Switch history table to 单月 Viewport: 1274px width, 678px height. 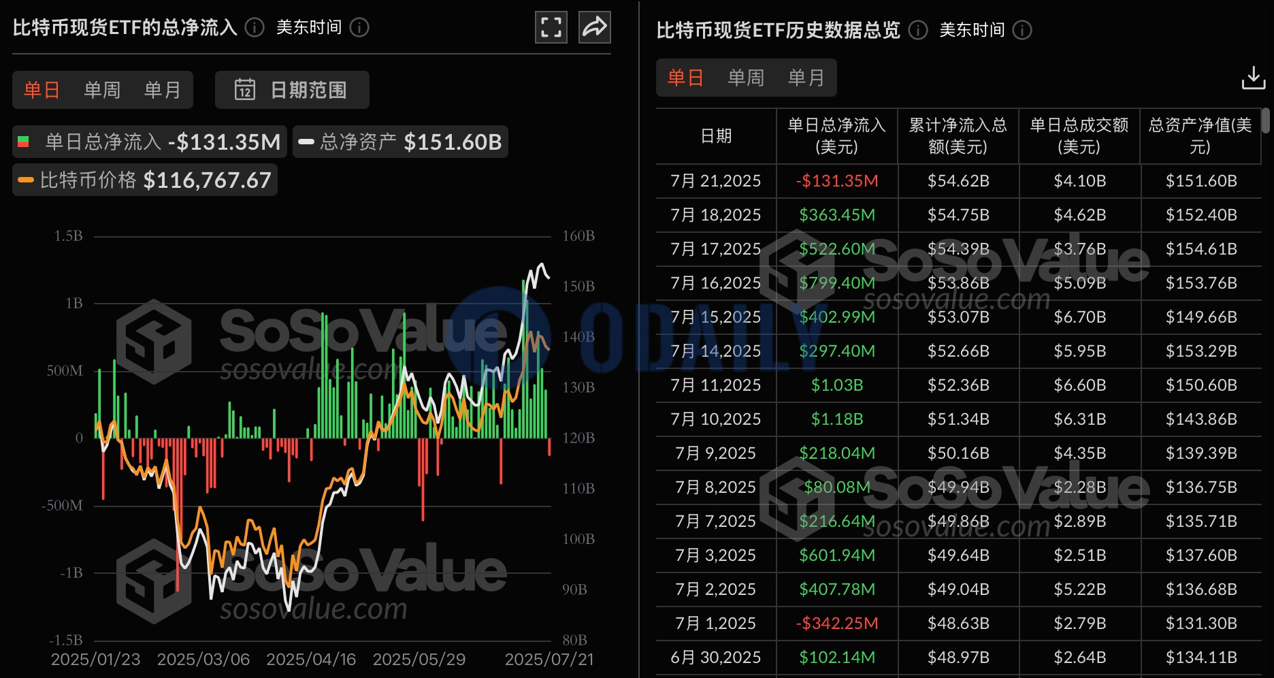(806, 78)
